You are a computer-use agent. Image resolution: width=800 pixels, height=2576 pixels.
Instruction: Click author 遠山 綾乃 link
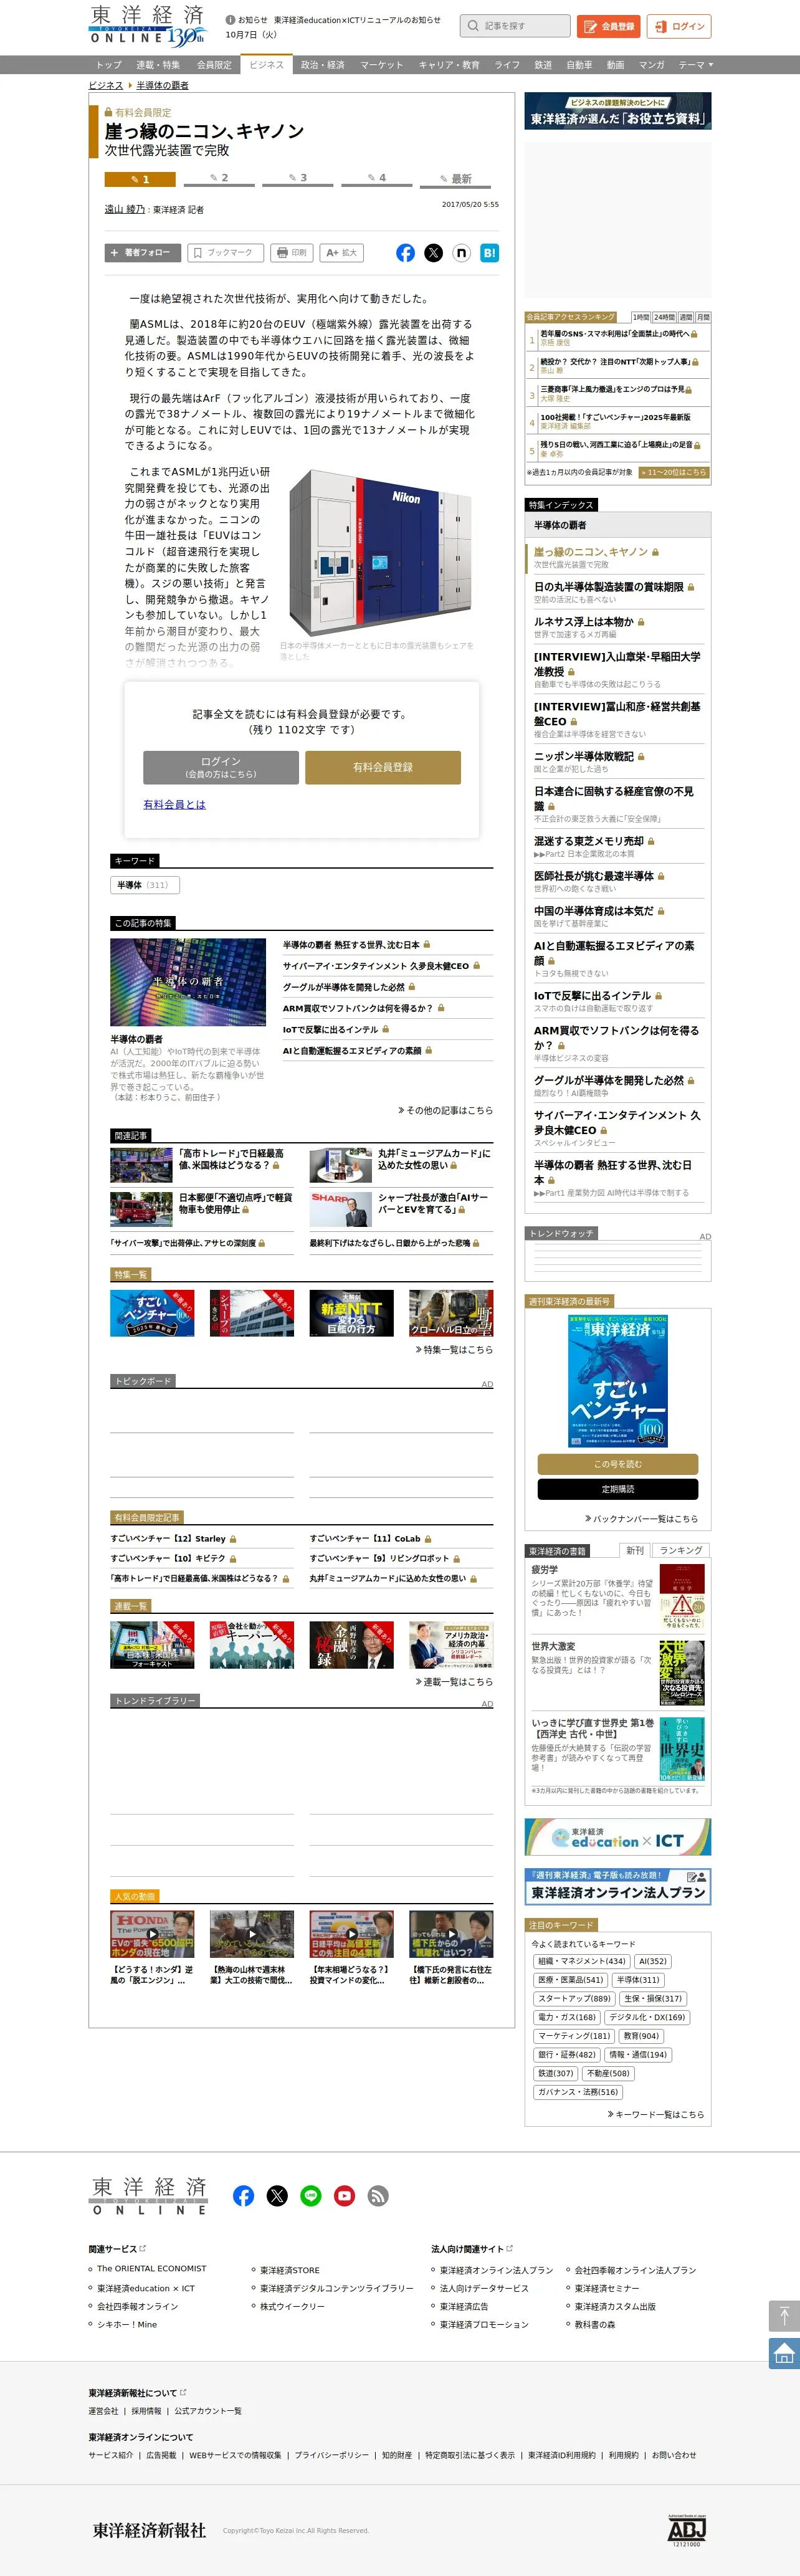tap(125, 209)
